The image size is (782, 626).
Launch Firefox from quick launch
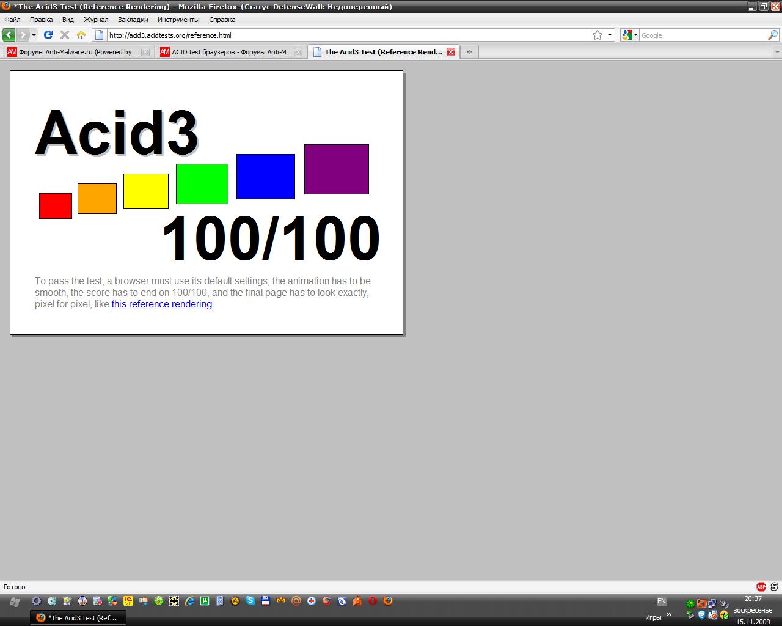click(388, 601)
